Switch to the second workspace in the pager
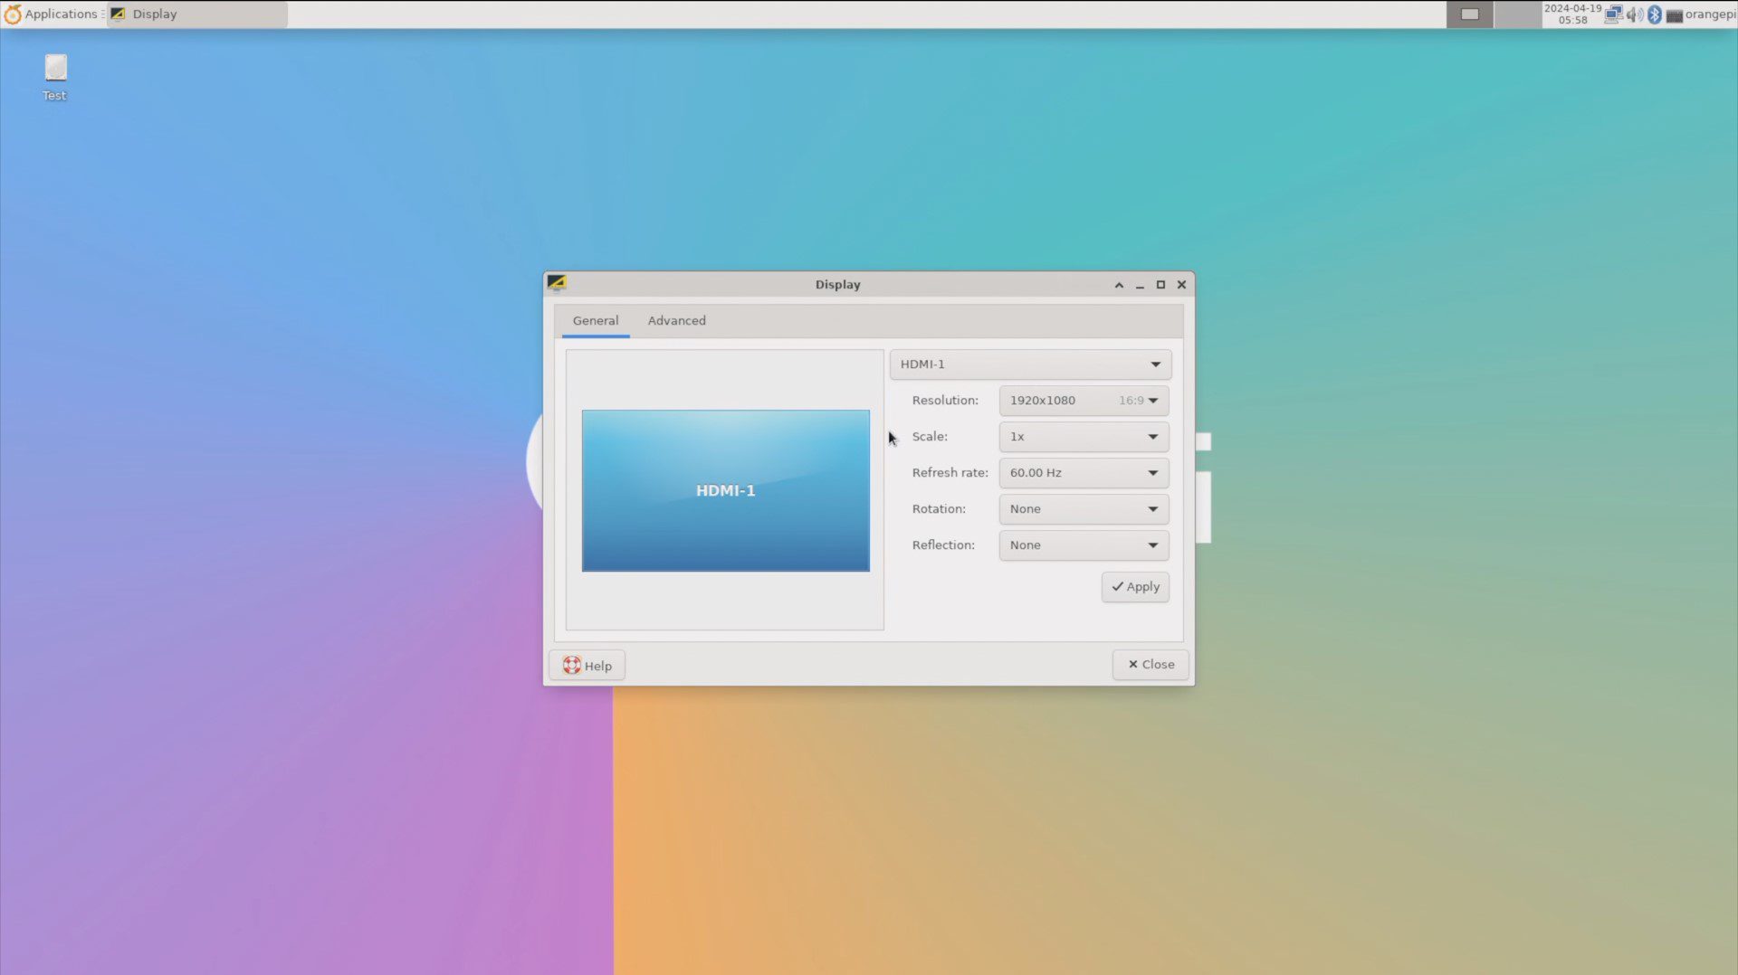1738x975 pixels. pos(1517,14)
